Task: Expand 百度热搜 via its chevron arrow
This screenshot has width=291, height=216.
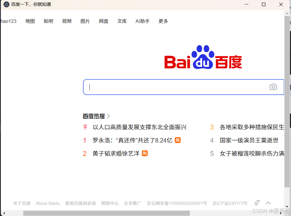Action: 108,116
